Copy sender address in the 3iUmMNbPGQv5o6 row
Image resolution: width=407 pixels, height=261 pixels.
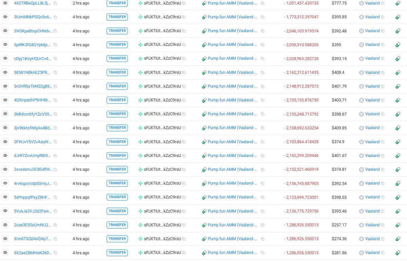[184, 17]
